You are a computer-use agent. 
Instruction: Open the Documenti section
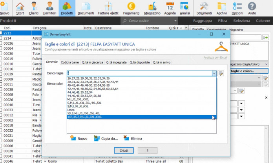point(86,8)
